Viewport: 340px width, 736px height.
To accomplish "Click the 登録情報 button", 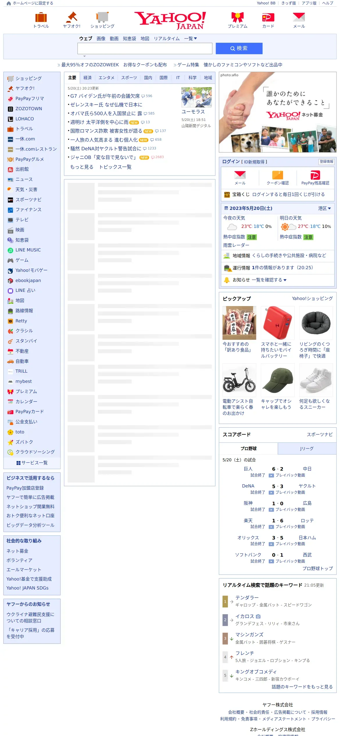I will (x=326, y=162).
